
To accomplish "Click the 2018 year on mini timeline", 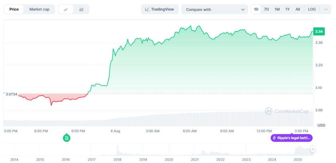I will point(117,160).
